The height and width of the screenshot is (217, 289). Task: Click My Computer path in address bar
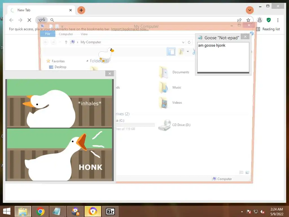coord(91,42)
